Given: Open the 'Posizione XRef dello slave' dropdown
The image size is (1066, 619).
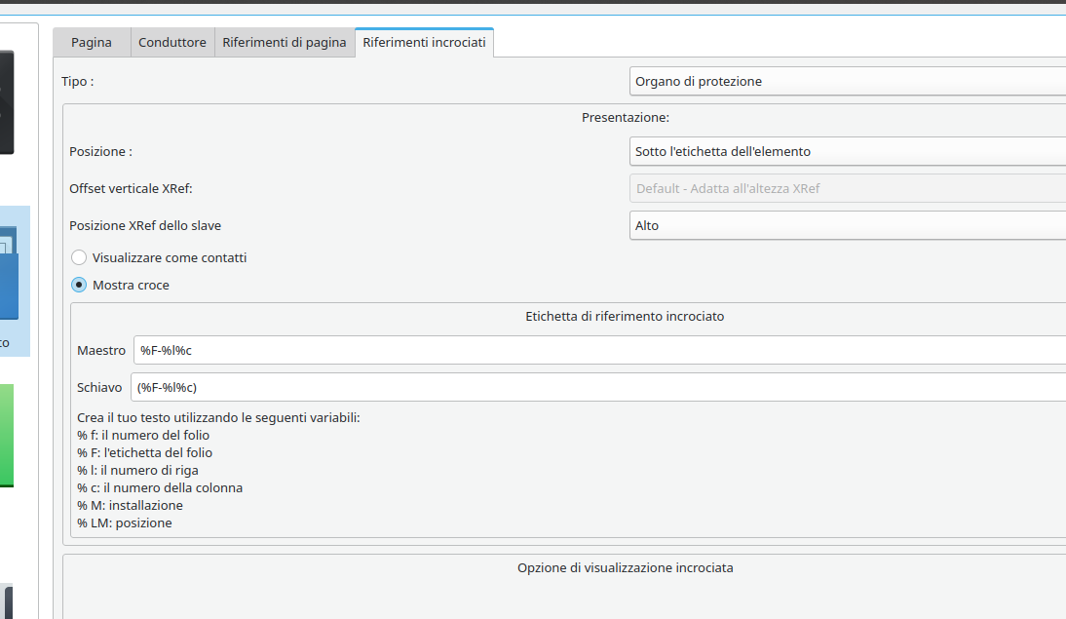Looking at the screenshot, I should pyautogui.click(x=848, y=226).
